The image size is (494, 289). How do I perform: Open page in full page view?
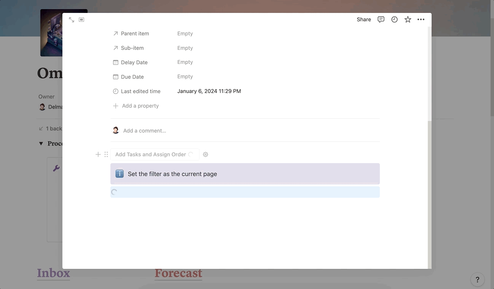coord(72,20)
